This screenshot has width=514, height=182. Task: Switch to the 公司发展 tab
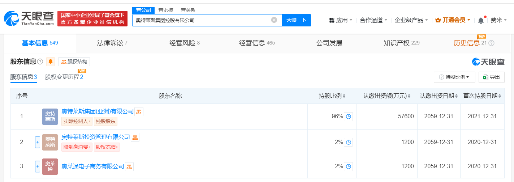pos(329,43)
